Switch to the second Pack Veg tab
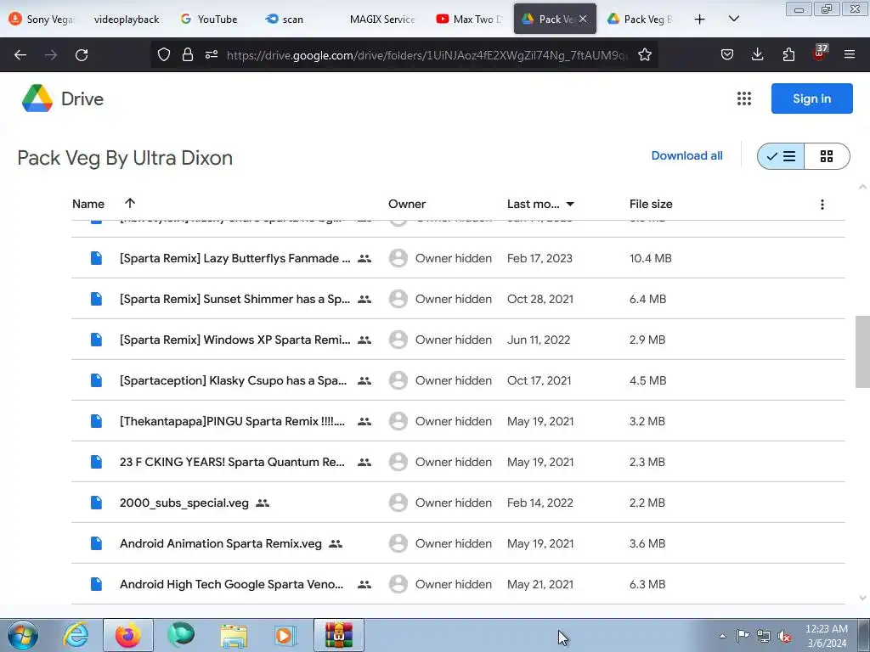This screenshot has height=652, width=870. pos(639,19)
